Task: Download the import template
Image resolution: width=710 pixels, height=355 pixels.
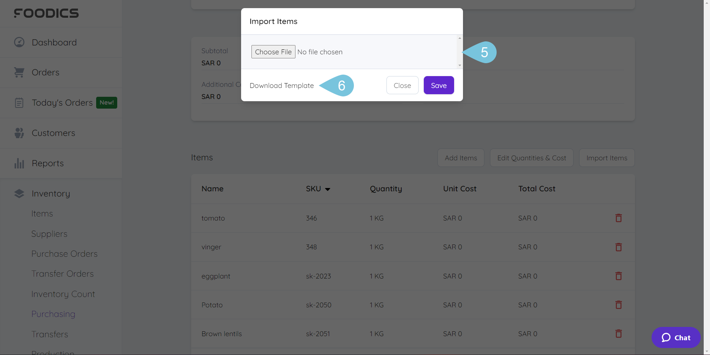Action: 281,85
